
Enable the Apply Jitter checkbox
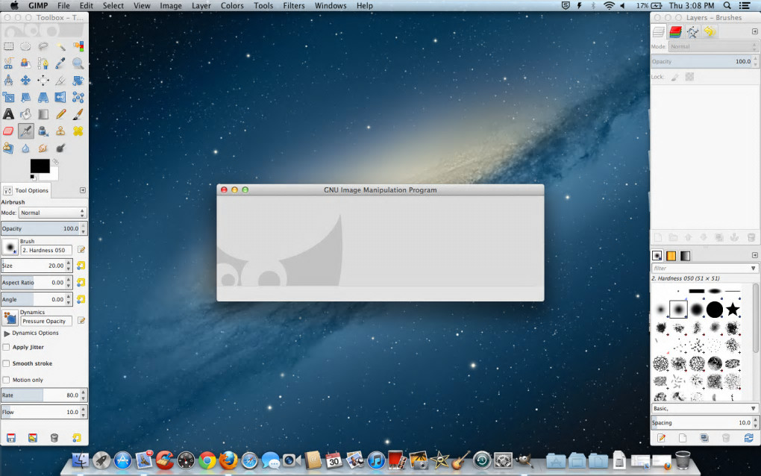click(7, 347)
